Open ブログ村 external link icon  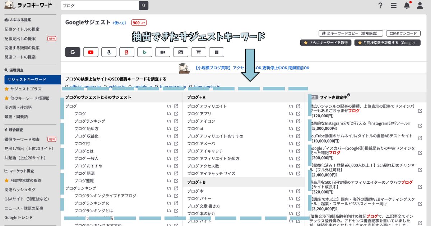point(176,143)
